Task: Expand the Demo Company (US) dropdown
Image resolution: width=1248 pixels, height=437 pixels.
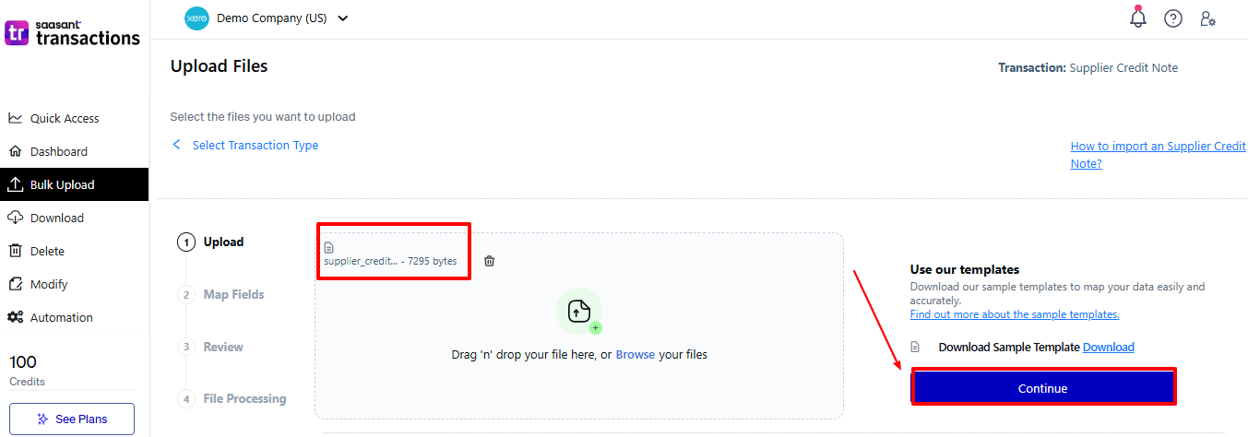Action: click(343, 18)
